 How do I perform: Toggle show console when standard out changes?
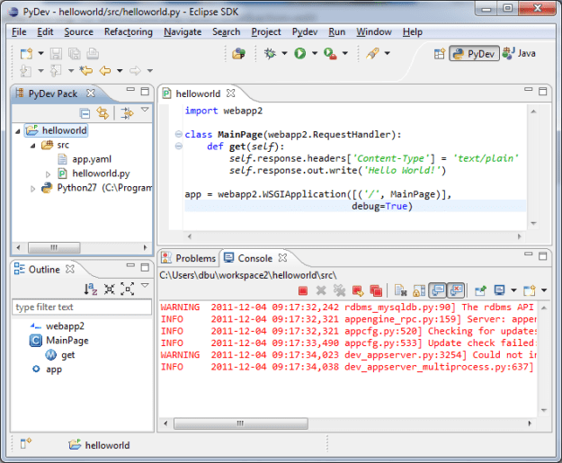click(437, 290)
